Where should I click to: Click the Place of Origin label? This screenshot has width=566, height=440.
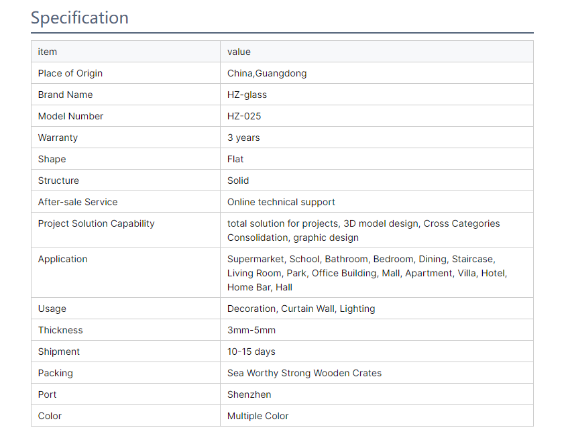[x=70, y=73]
